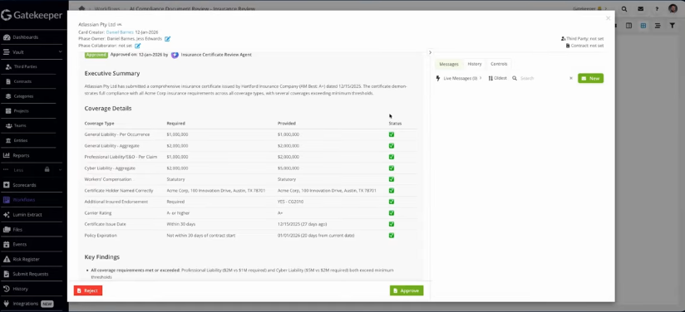This screenshot has width=685, height=312.
Task: Click status check for Workers' Compensation
Action: pos(392,179)
